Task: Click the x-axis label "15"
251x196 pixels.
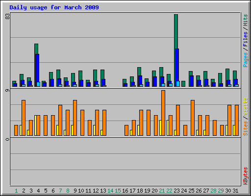Action: click(118, 191)
